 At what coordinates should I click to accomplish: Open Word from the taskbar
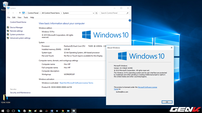(x=52, y=111)
